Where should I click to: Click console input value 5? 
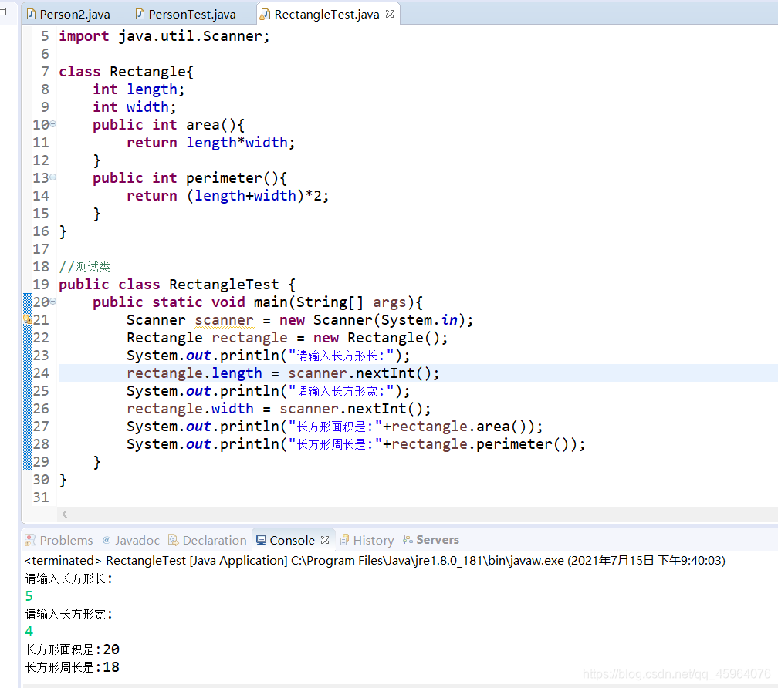click(x=29, y=596)
